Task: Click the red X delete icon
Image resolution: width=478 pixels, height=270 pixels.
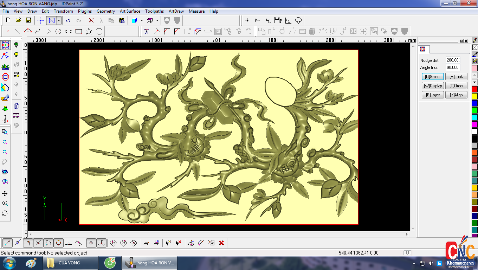Action: click(x=91, y=20)
